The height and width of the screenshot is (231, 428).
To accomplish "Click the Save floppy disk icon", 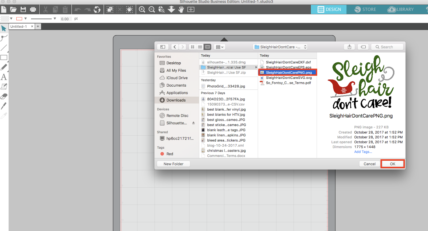I will [x=23, y=10].
